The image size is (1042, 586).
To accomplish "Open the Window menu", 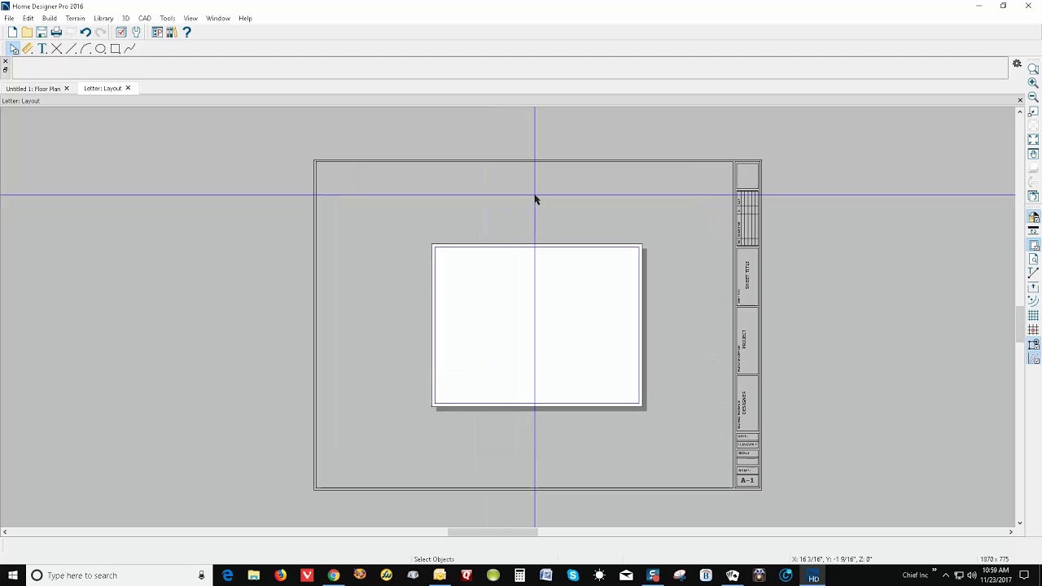I will [218, 18].
